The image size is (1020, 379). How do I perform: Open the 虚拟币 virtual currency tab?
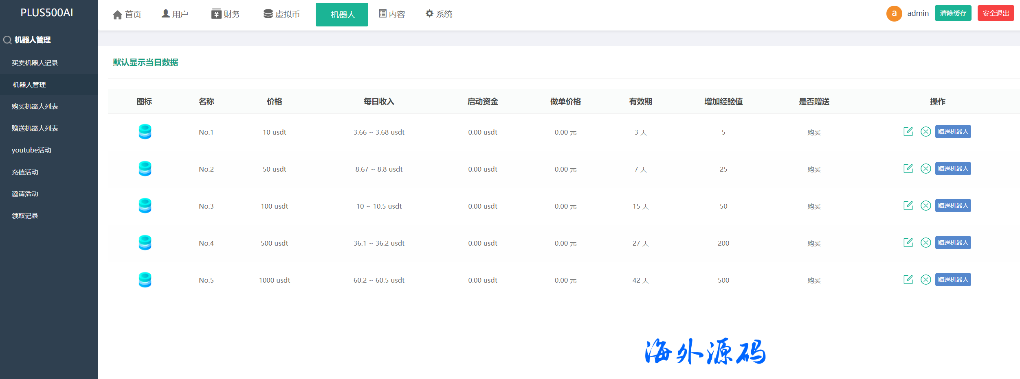pos(281,15)
